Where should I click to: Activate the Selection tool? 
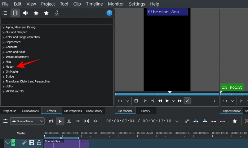60,121
